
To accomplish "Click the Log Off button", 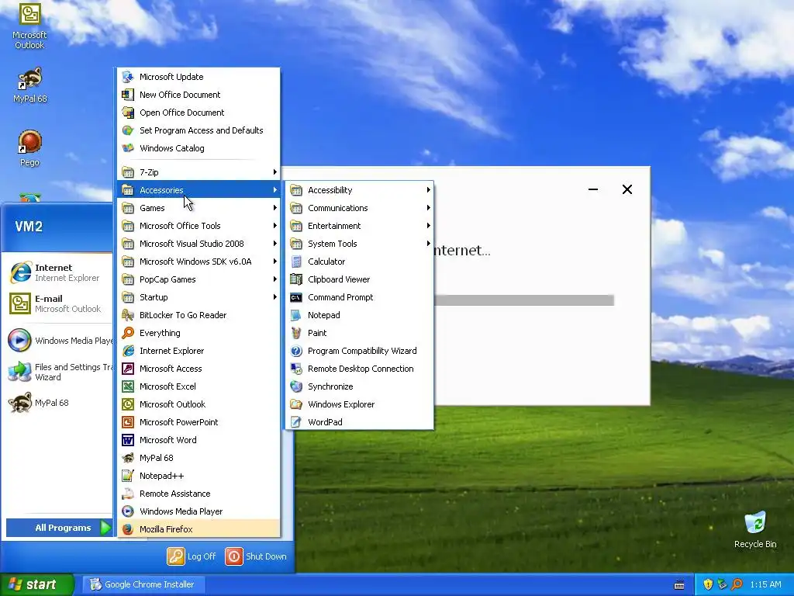I will click(x=192, y=556).
